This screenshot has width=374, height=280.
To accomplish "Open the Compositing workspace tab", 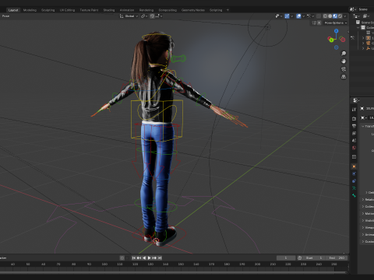I will [168, 10].
